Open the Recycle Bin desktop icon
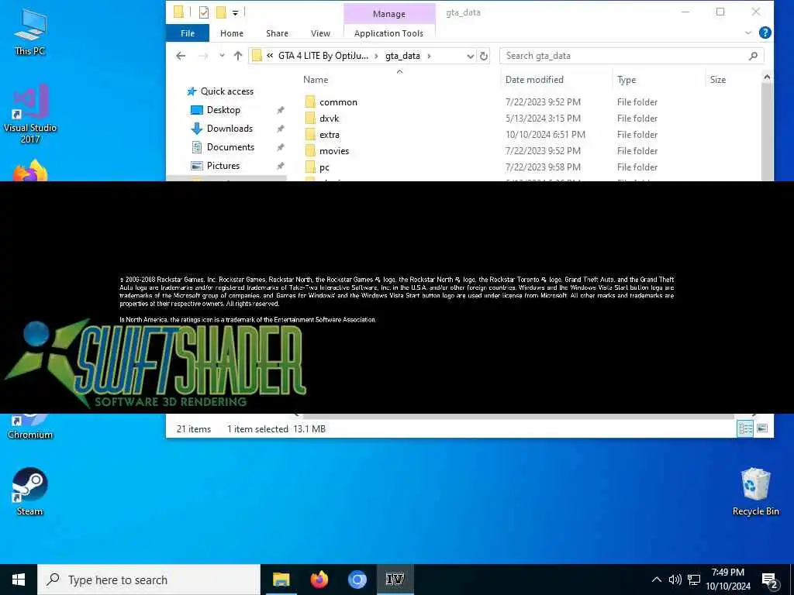The height and width of the screenshot is (595, 794). coord(755,491)
